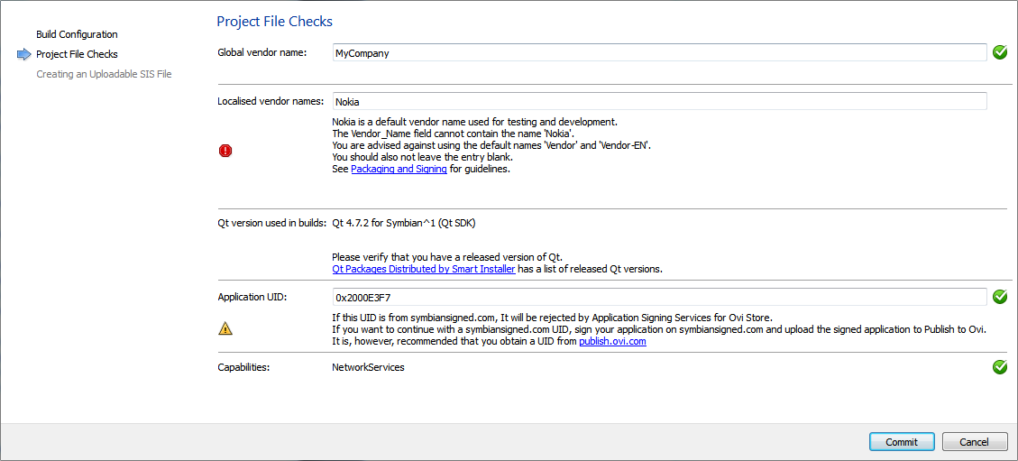Select Creating an Uploadable SIS File step
Viewport: 1018px width, 461px height.
coord(104,74)
